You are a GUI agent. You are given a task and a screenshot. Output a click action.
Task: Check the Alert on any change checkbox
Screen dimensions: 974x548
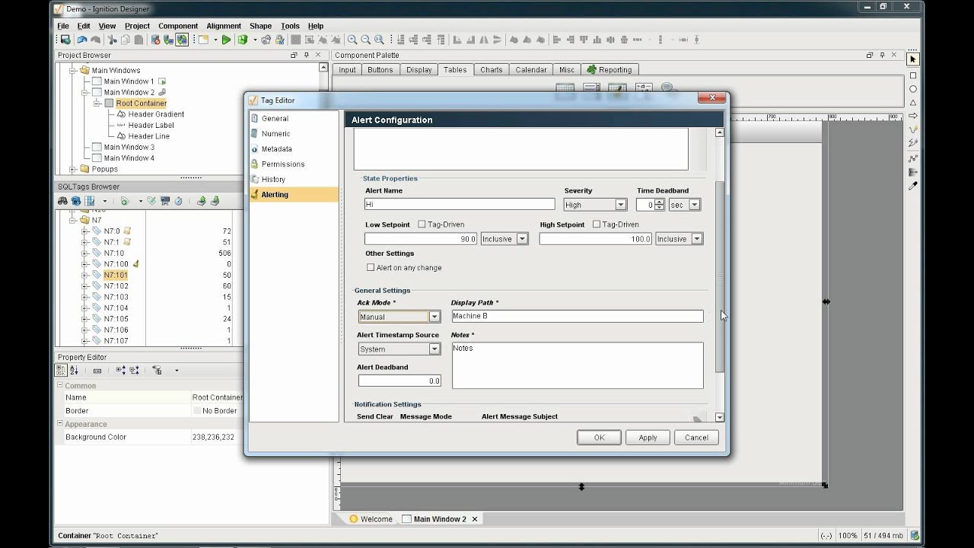pyautogui.click(x=371, y=268)
